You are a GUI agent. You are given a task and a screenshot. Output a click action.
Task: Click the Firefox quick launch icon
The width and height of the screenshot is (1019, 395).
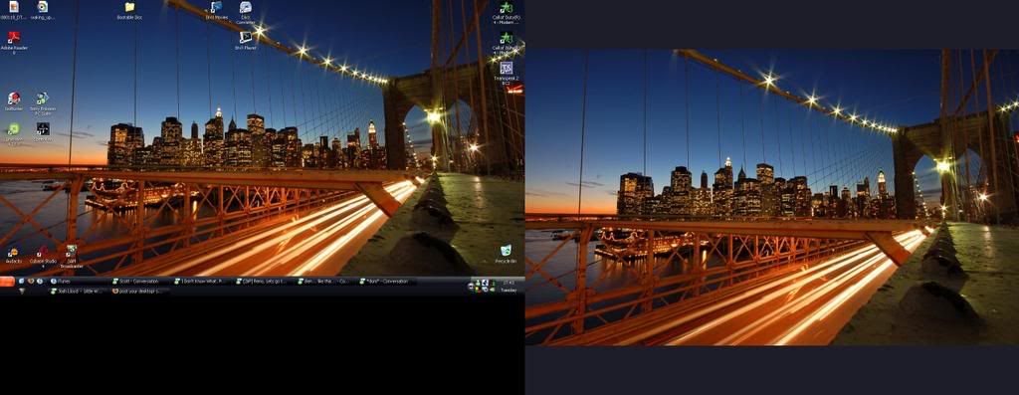click(31, 282)
